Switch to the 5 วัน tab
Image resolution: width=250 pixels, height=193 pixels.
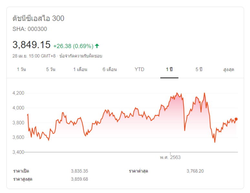click(50, 70)
